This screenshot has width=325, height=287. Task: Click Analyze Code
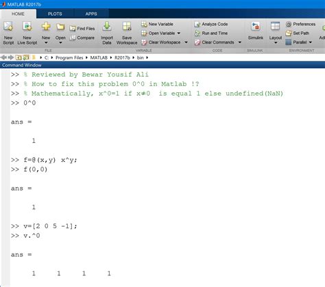point(211,24)
